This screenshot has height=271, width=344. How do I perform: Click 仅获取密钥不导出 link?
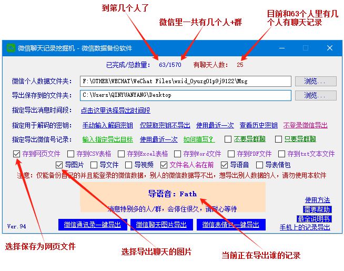click(x=165, y=125)
